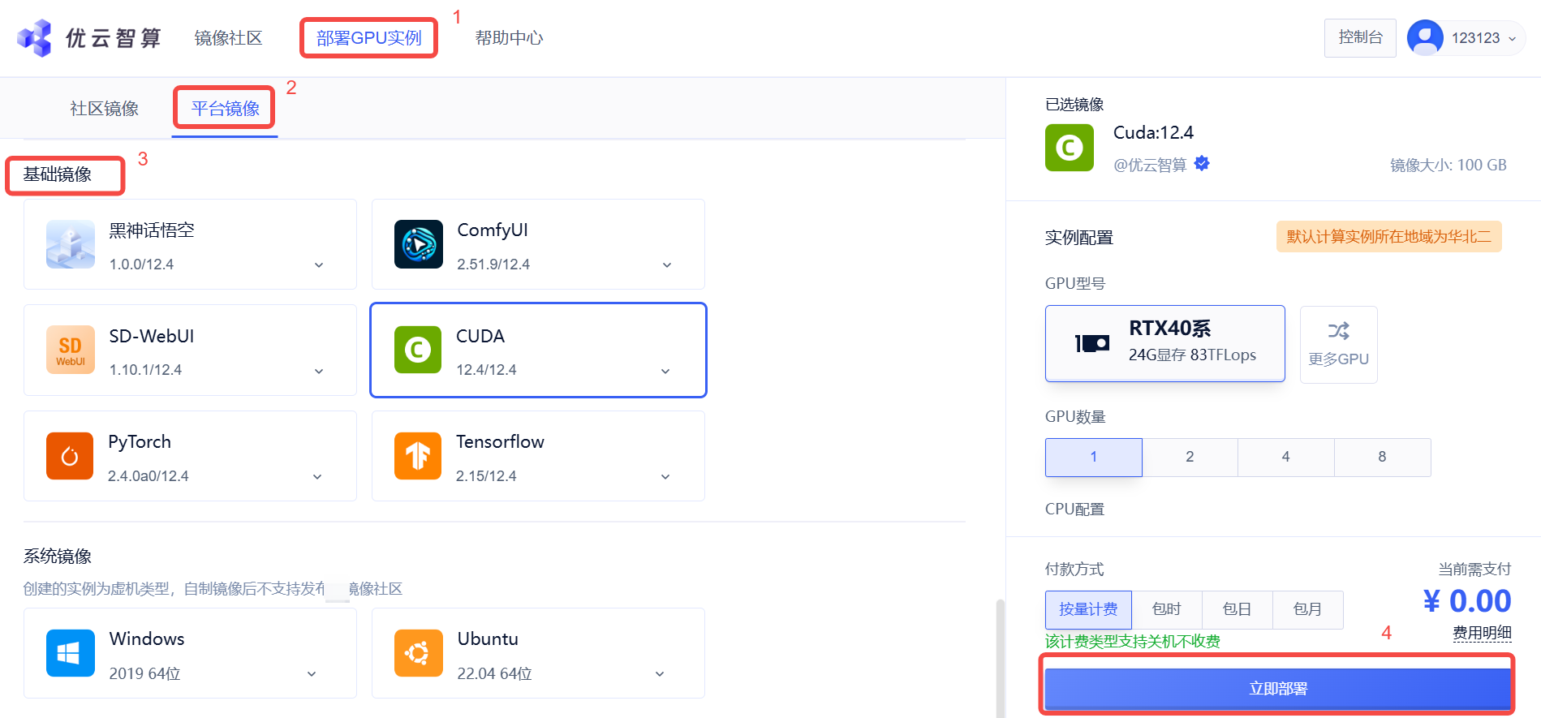
Task: Select the RTX40系 GPU model card
Action: point(1164,343)
